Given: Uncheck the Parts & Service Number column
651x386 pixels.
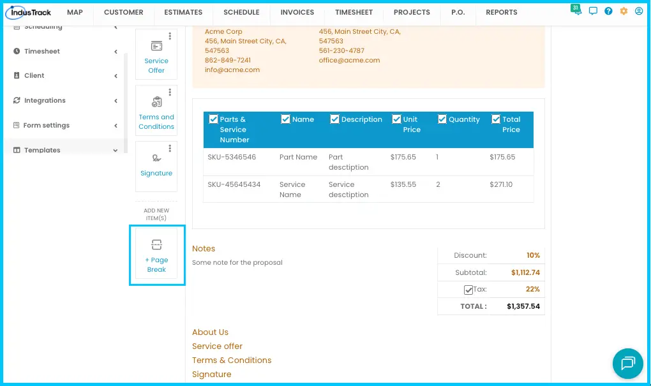Looking at the screenshot, I should pos(213,119).
